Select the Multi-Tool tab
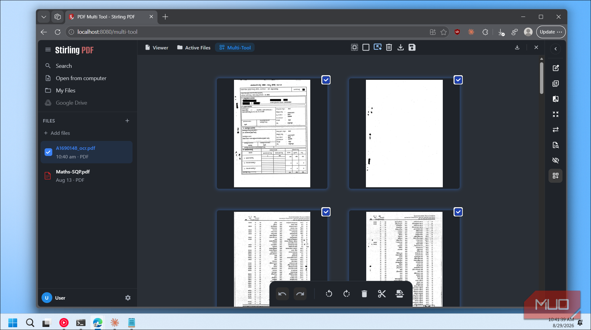The image size is (591, 330). click(235, 48)
